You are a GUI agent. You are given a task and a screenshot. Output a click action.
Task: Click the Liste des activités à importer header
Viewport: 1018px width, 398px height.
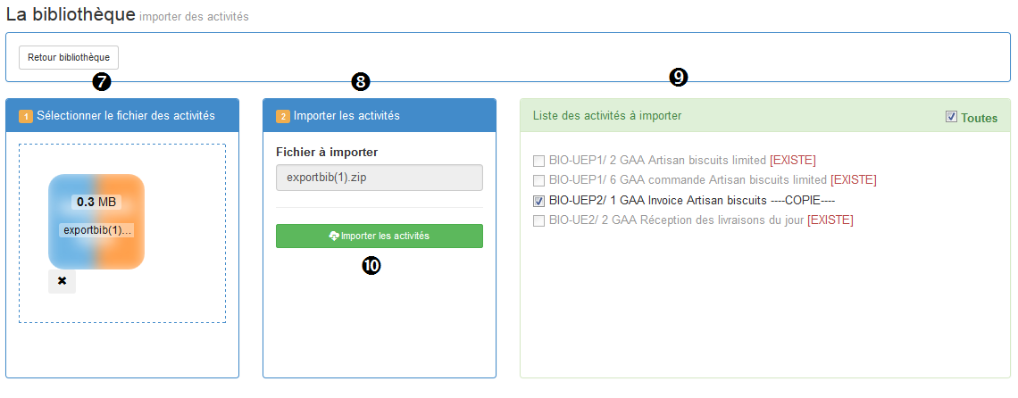(x=607, y=116)
